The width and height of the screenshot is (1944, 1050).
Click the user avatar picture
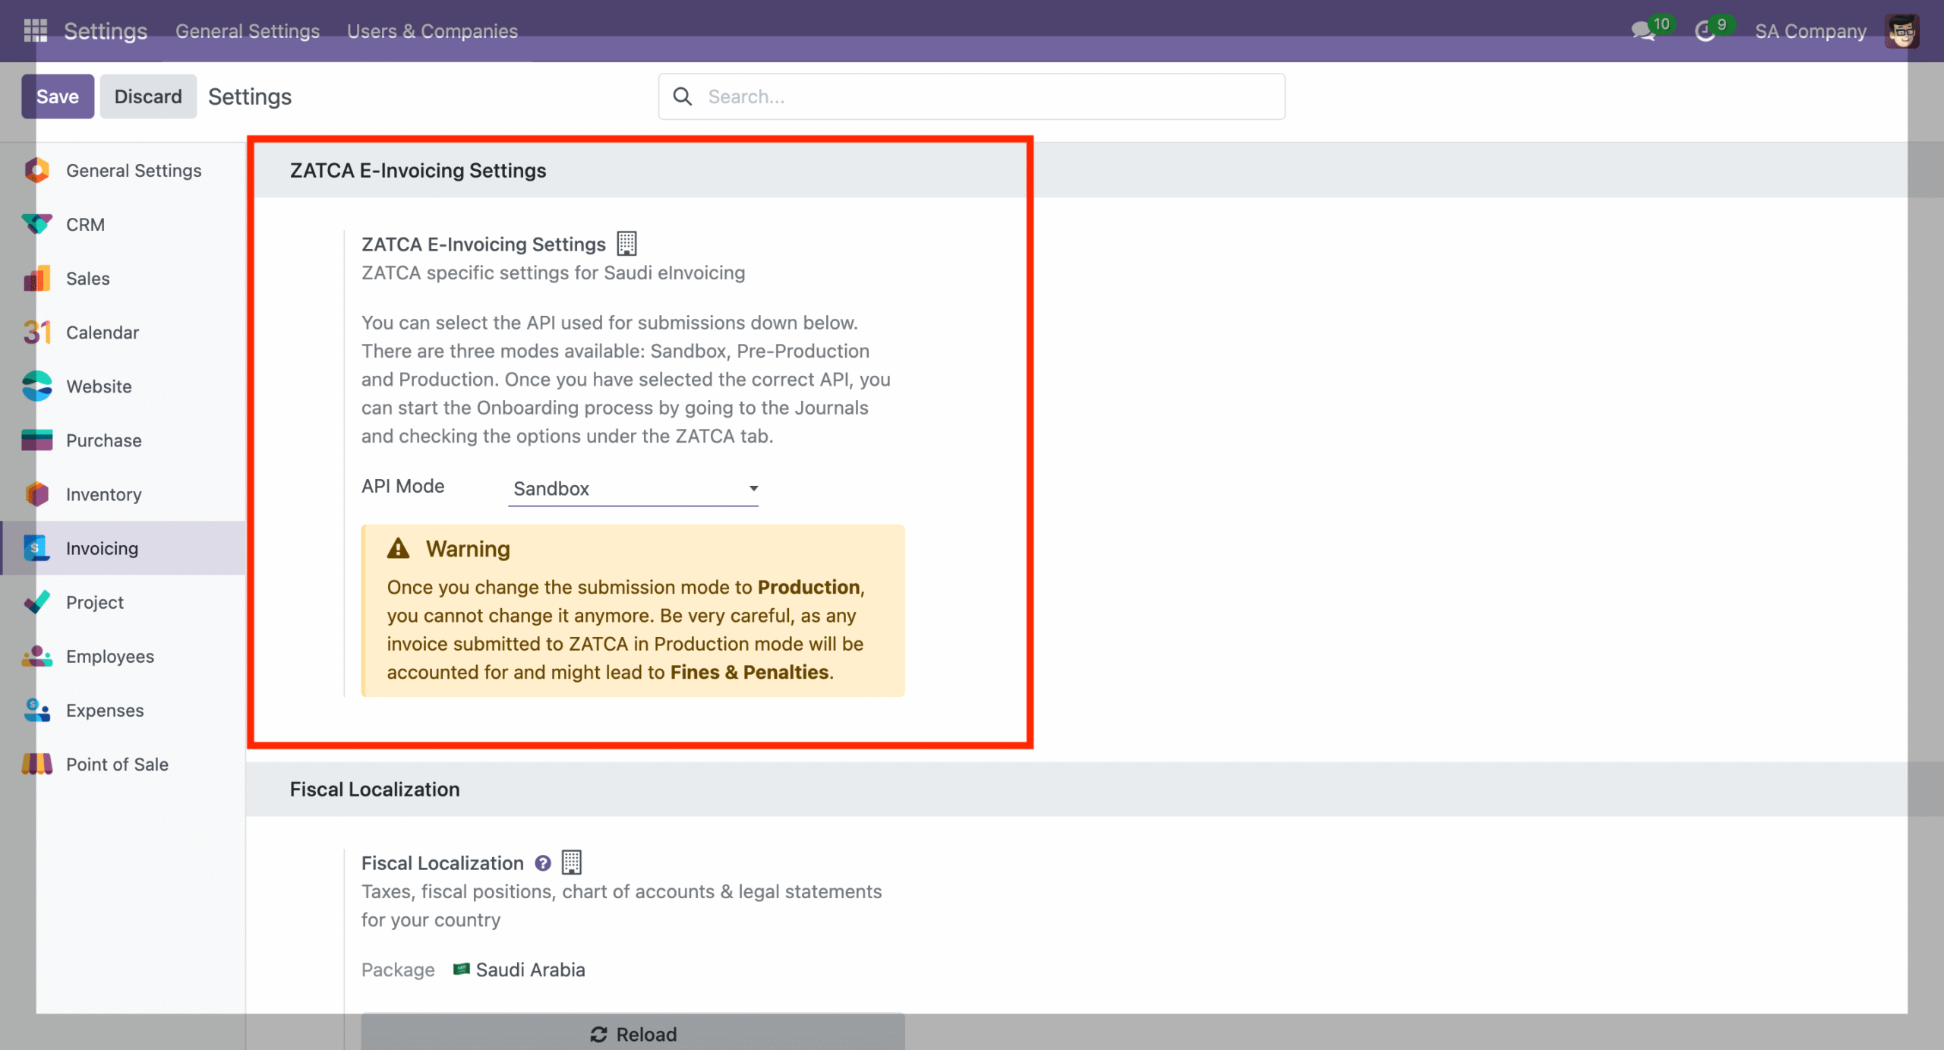(1901, 31)
